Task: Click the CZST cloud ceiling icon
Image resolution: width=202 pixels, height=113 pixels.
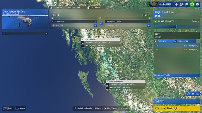Action: tap(87, 46)
